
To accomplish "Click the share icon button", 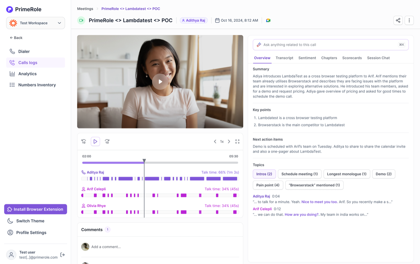I will click(x=398, y=20).
